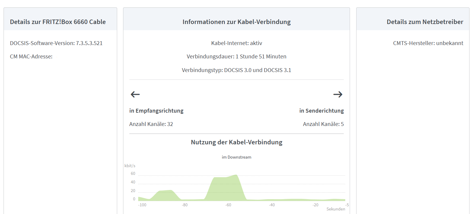This screenshot has width=471, height=214.
Task: Click the 'Sekunden' axis label
Action: (x=336, y=209)
